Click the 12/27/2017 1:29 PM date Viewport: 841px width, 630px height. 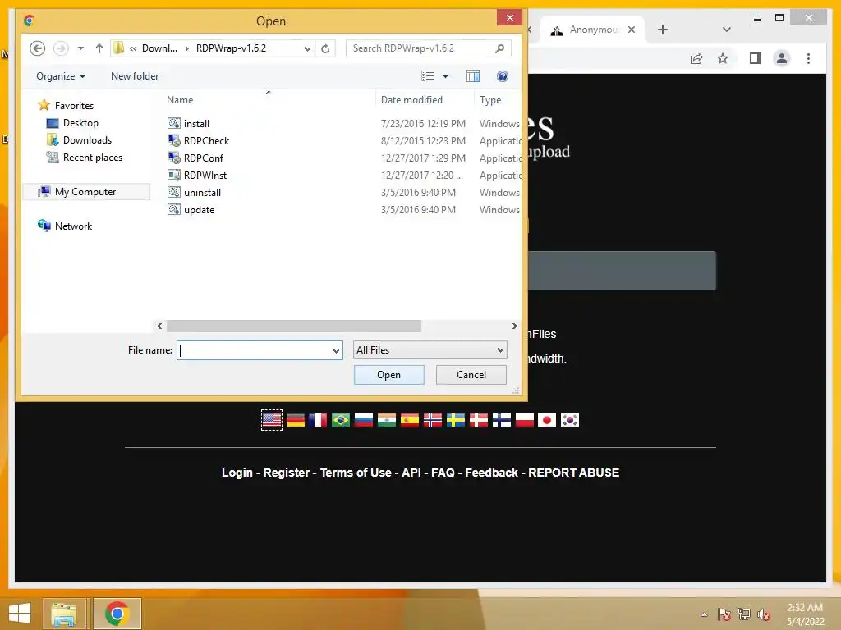coord(423,158)
